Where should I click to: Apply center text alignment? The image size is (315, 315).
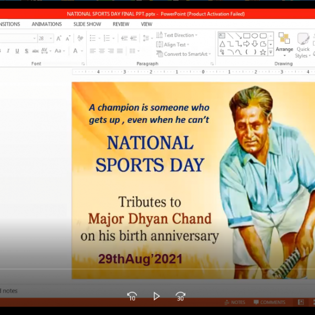pos(101,51)
